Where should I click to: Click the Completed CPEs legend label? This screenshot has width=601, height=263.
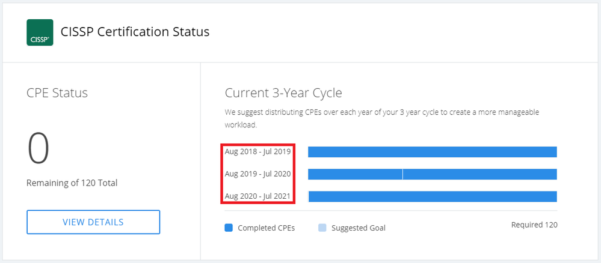coord(266,228)
